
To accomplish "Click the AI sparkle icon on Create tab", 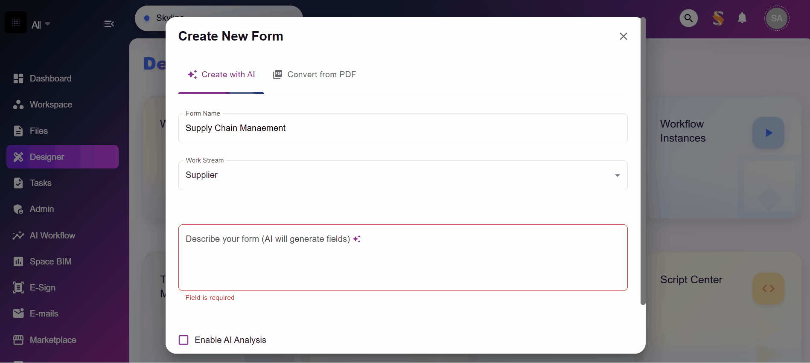I will pos(192,75).
